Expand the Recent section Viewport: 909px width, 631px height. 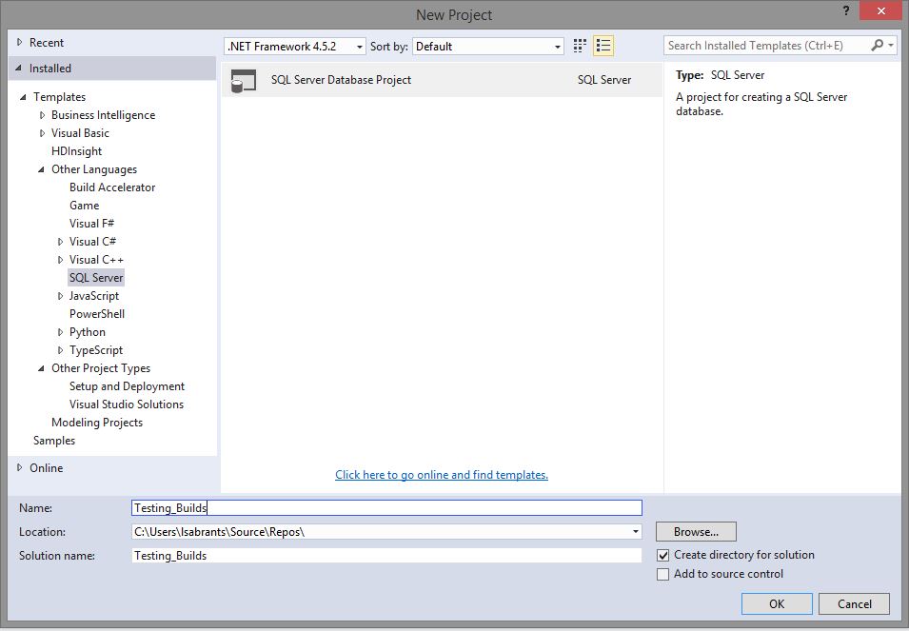tap(19, 42)
